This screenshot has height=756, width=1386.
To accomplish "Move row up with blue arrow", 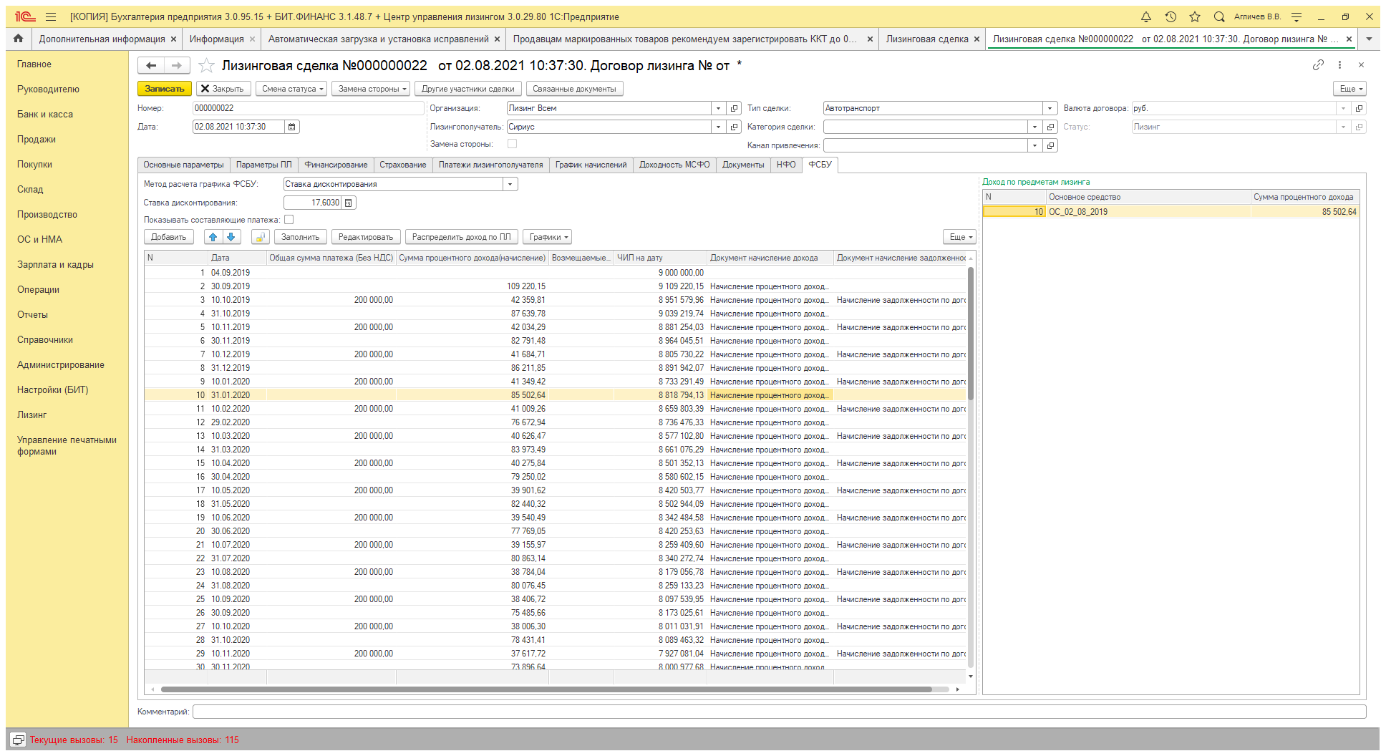I will click(213, 237).
